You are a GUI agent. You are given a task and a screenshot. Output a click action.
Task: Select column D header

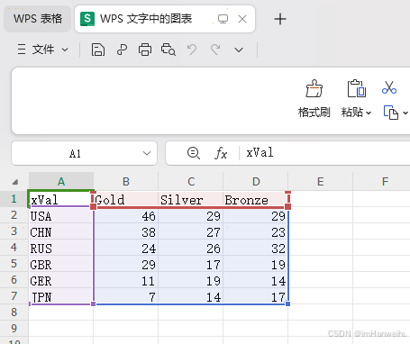(x=256, y=181)
